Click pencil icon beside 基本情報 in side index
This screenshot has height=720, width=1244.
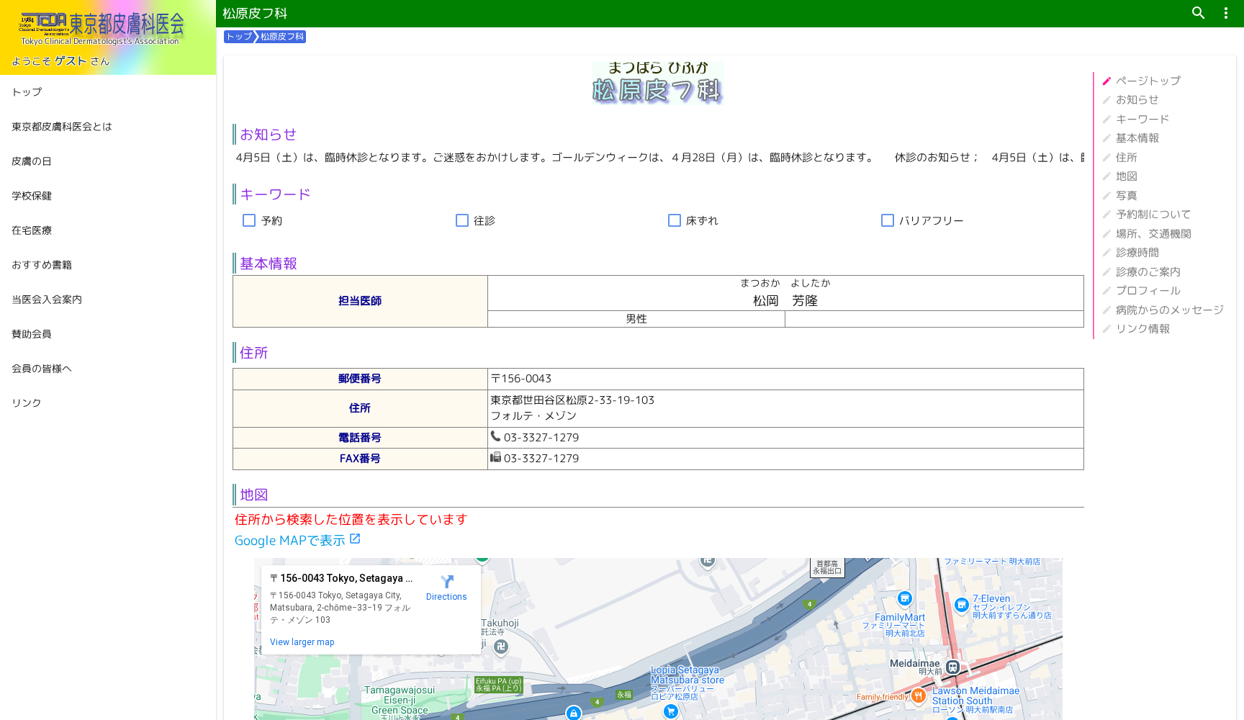point(1106,138)
